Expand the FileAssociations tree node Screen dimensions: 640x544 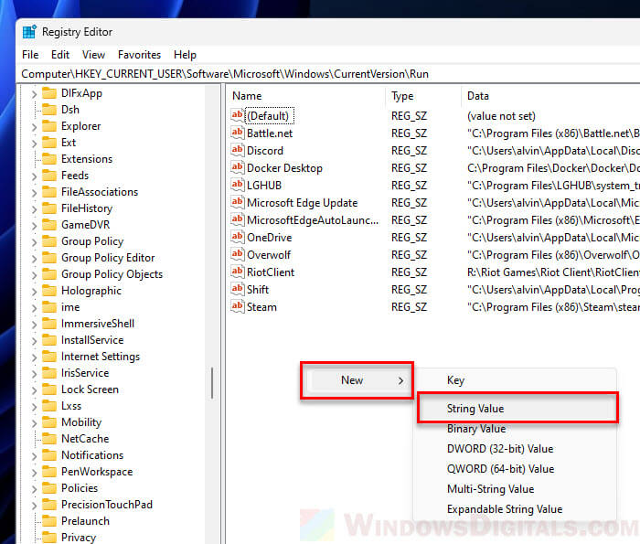point(35,193)
